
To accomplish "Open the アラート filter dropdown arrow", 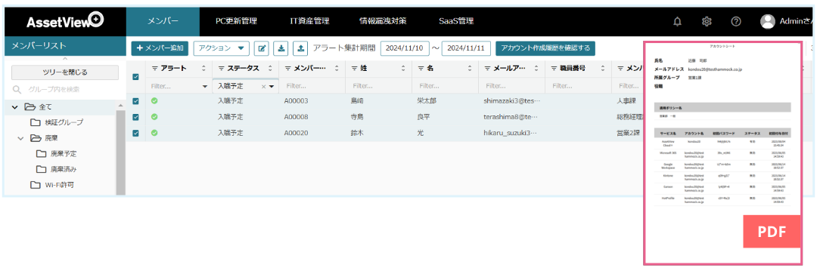I will pyautogui.click(x=205, y=86).
